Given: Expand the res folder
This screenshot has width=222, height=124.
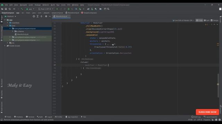Looking at the screenshot, I should tap(8, 43).
